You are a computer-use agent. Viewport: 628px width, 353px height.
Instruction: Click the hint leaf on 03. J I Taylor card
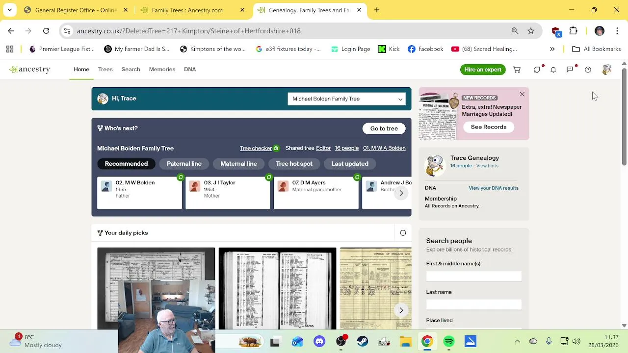point(269,177)
